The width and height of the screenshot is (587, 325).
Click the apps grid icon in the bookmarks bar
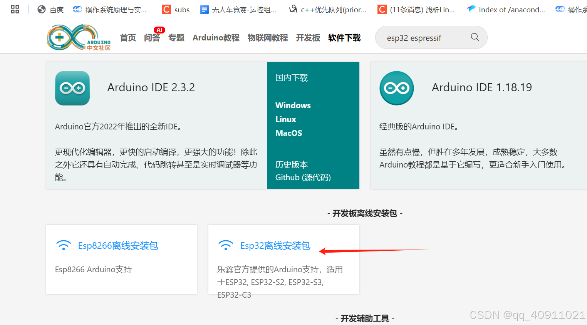15,9
